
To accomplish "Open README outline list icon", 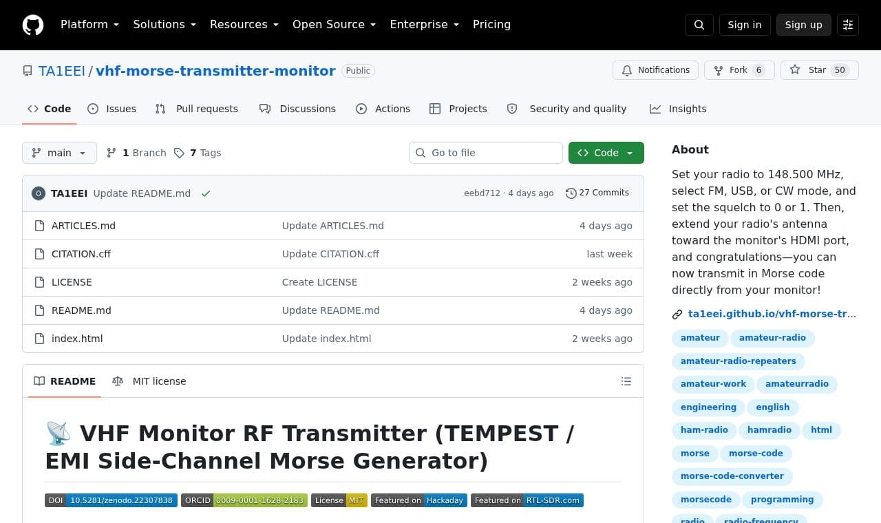I will pos(626,381).
